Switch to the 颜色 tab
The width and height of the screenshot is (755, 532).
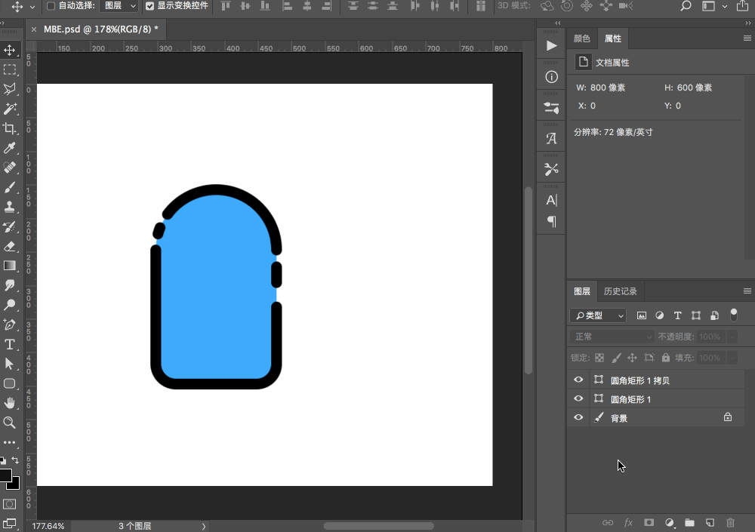pyautogui.click(x=581, y=38)
